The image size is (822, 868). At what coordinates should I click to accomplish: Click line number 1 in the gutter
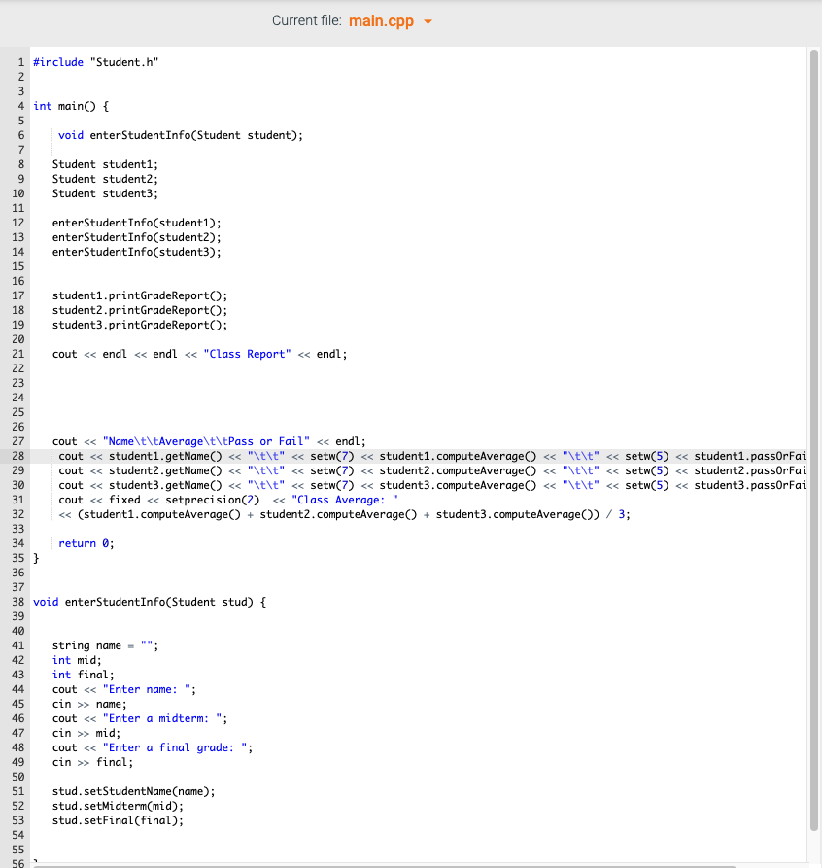tap(21, 62)
